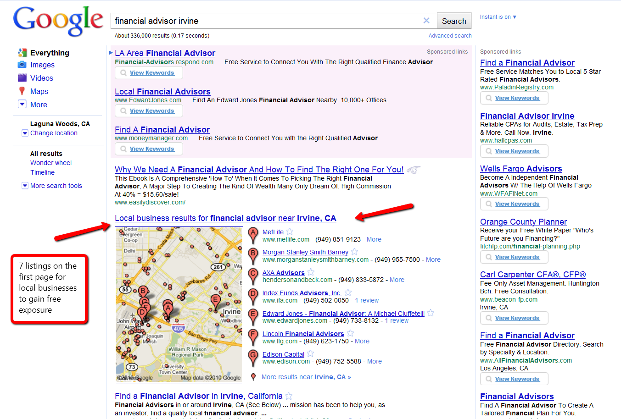This screenshot has height=419, width=621.
Task: Star the Morgan Stanley Smith Barney listing
Action: coord(354,252)
